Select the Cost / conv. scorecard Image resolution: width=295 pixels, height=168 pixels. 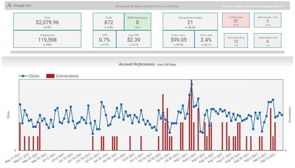[179, 39]
